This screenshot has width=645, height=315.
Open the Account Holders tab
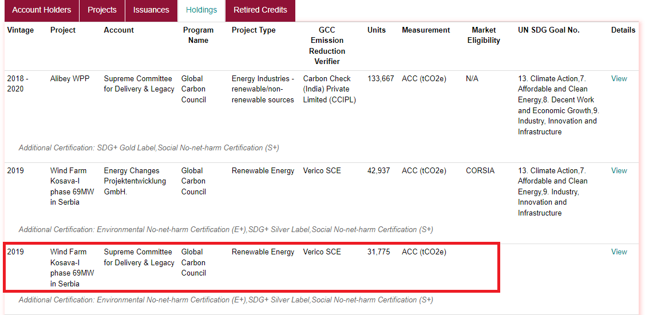pyautogui.click(x=42, y=10)
